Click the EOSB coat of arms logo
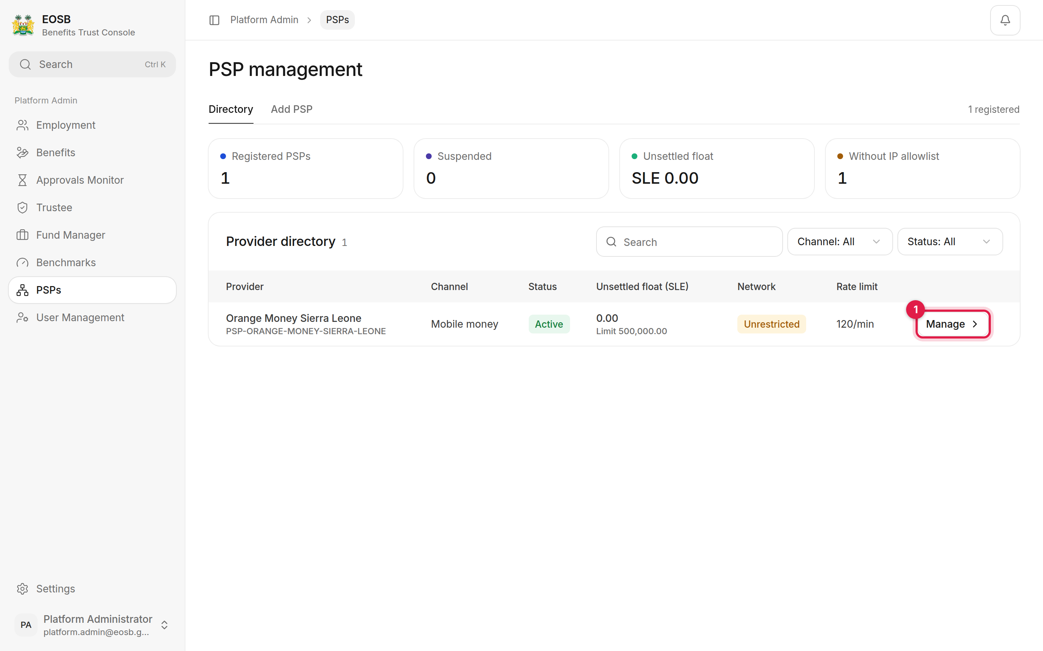Image resolution: width=1043 pixels, height=651 pixels. tap(23, 25)
